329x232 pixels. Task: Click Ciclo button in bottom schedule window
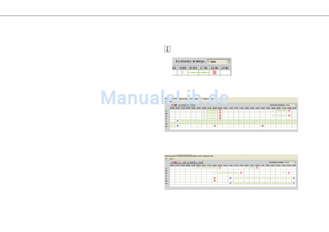[199, 162]
